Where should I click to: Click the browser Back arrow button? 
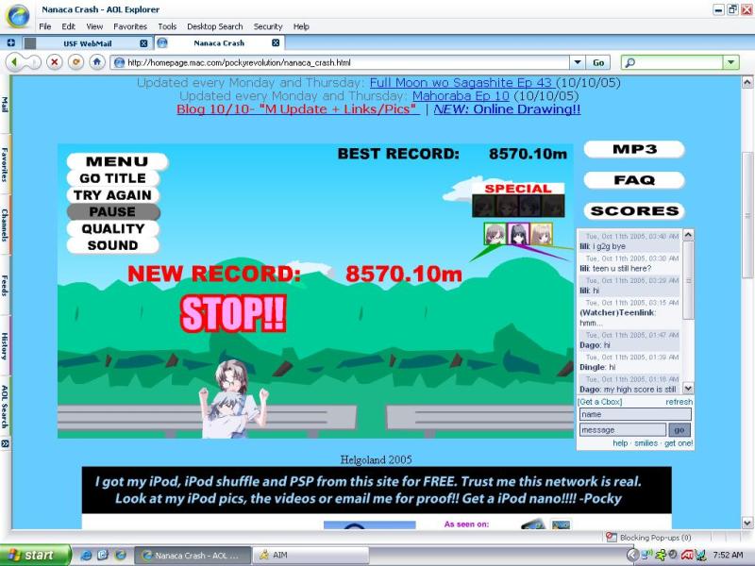(x=15, y=62)
